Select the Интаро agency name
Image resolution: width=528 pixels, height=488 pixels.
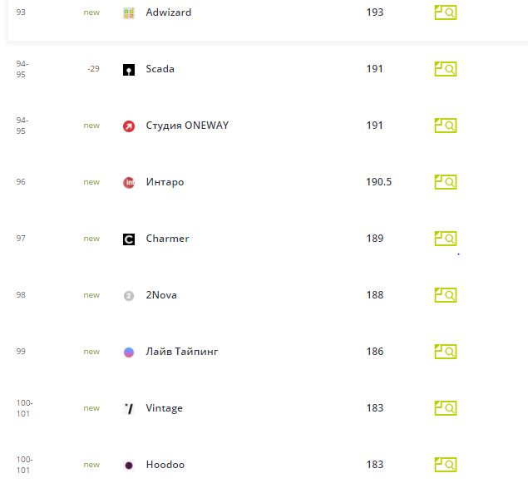click(x=165, y=182)
